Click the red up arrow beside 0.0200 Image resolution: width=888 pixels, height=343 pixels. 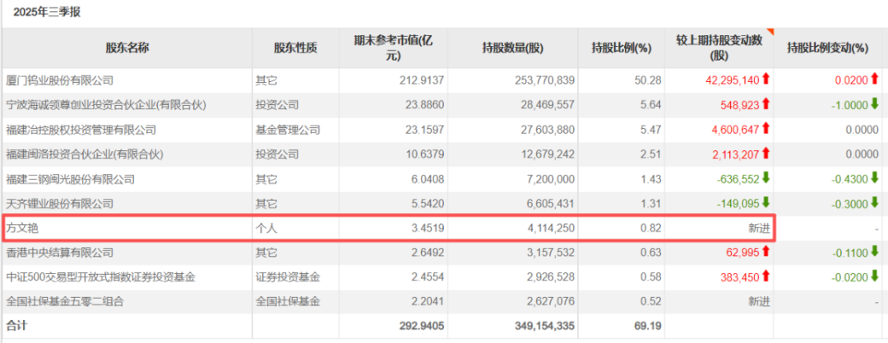click(875, 80)
